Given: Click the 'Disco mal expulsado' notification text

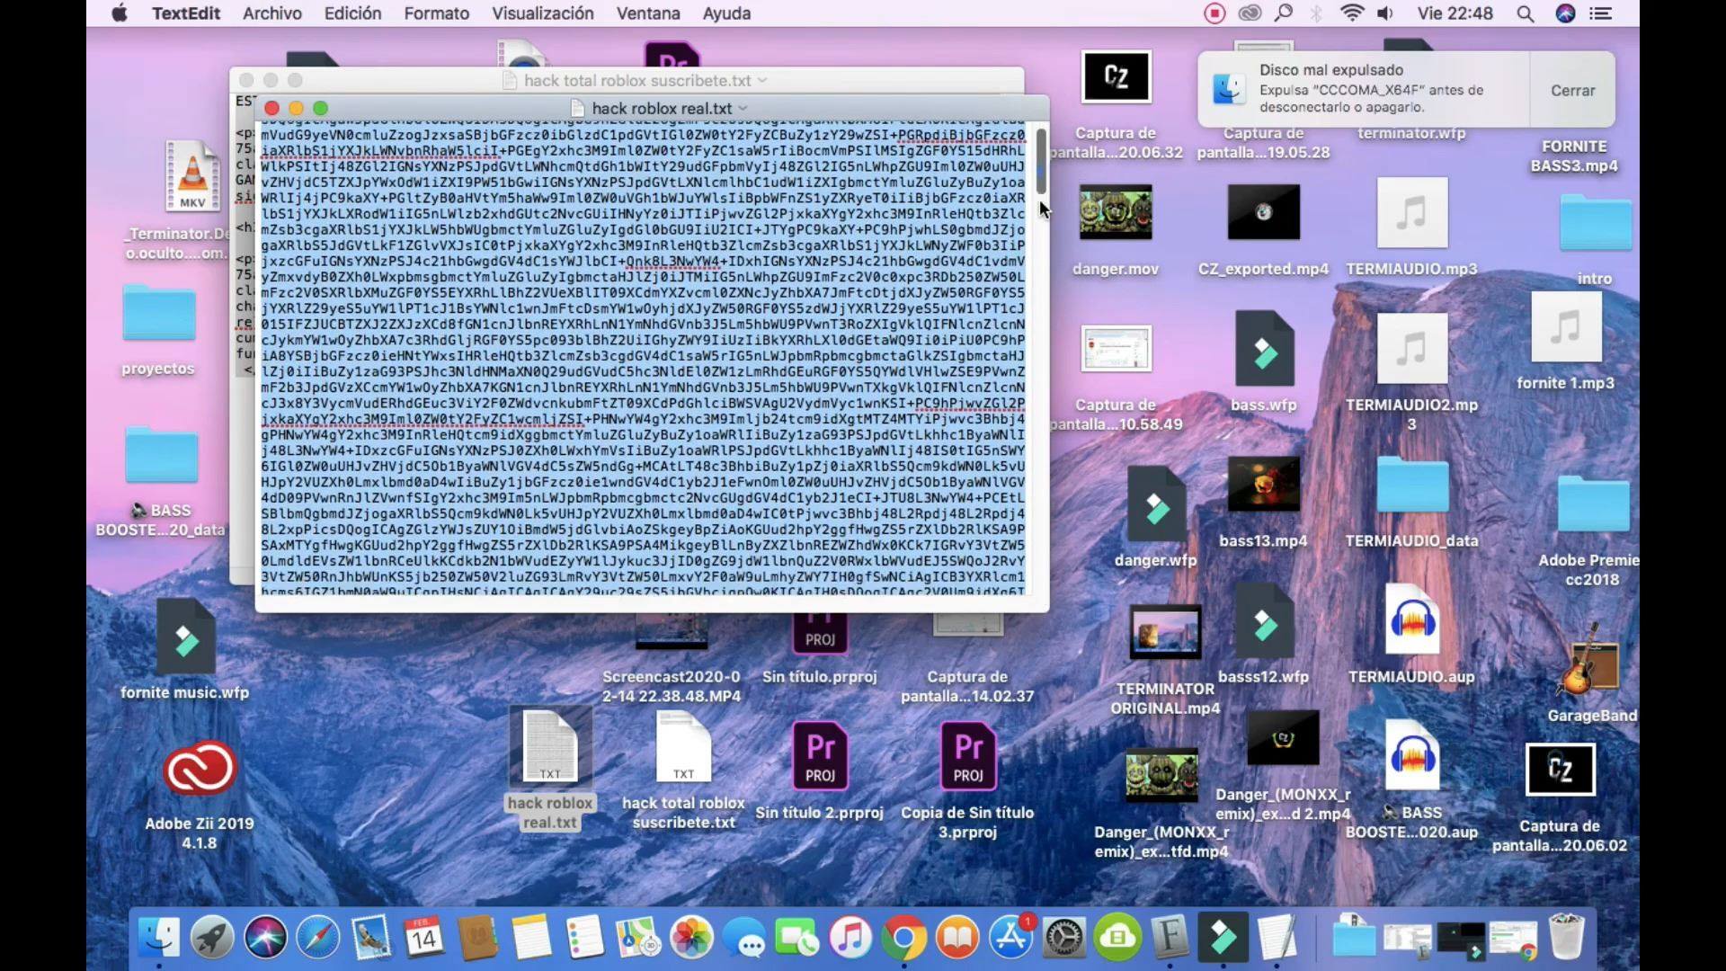Looking at the screenshot, I should pos(1331,70).
